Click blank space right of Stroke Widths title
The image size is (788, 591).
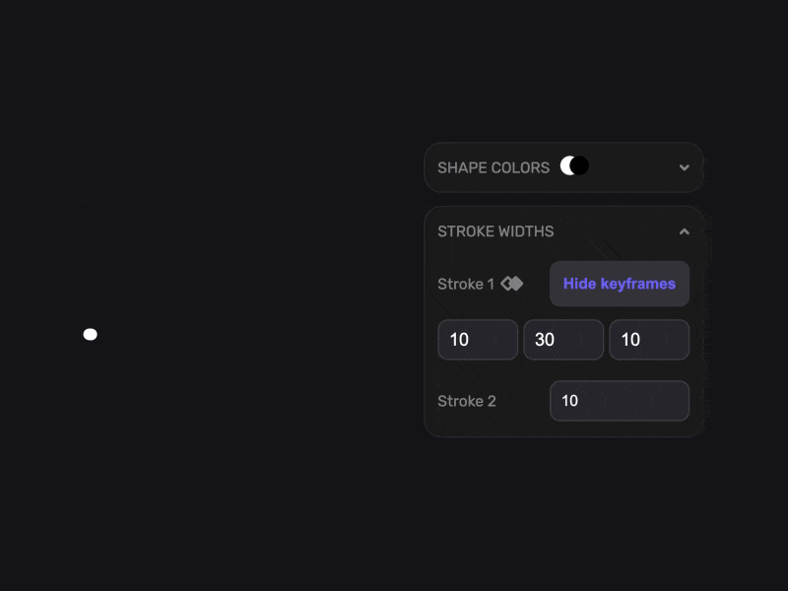click(616, 231)
